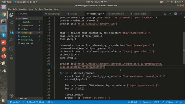
Task: Open the Help menu
Action: pyautogui.click(x=56, y=9)
